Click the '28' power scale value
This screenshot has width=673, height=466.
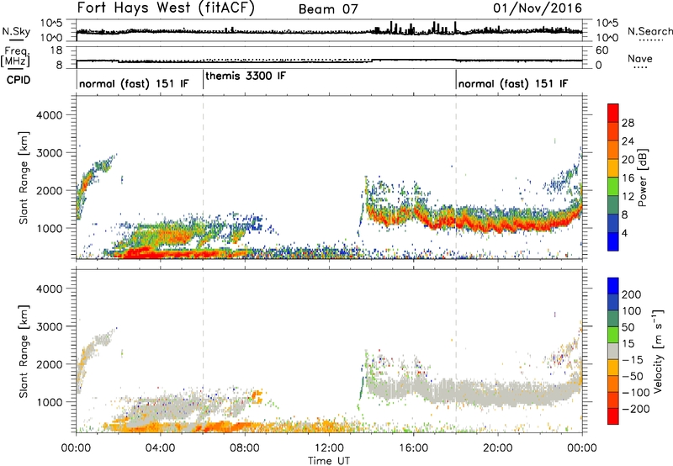pos(628,123)
